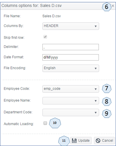The height and width of the screenshot is (146, 116).
Task: Click the circle-slash icon beside Cancel
Action: coord(98,141)
